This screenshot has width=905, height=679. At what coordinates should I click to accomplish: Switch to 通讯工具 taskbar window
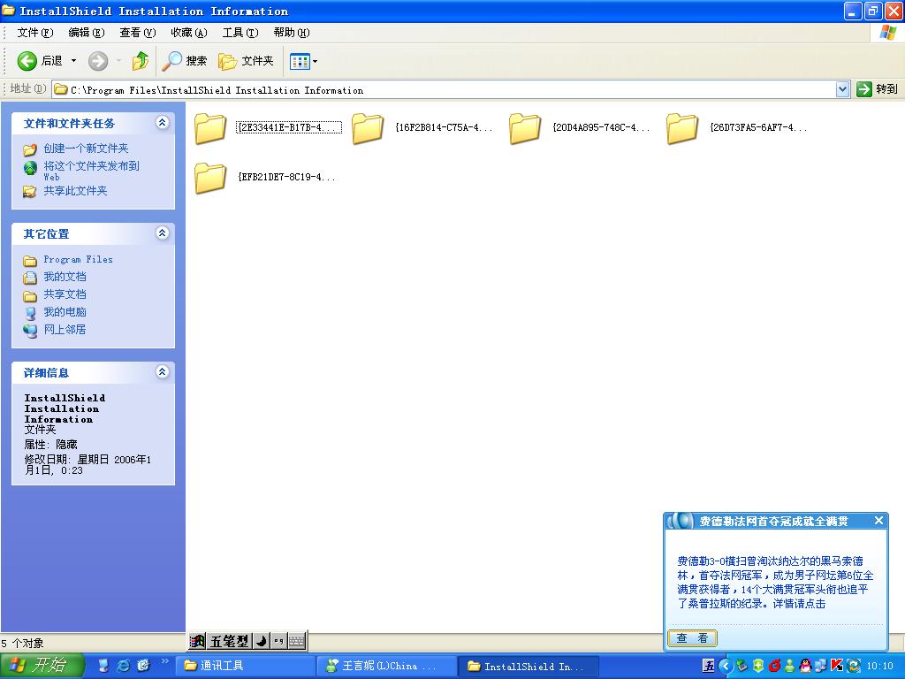[x=246, y=667]
